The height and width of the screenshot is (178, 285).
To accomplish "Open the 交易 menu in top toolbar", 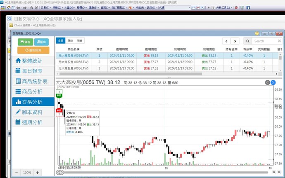I will (44, 7).
